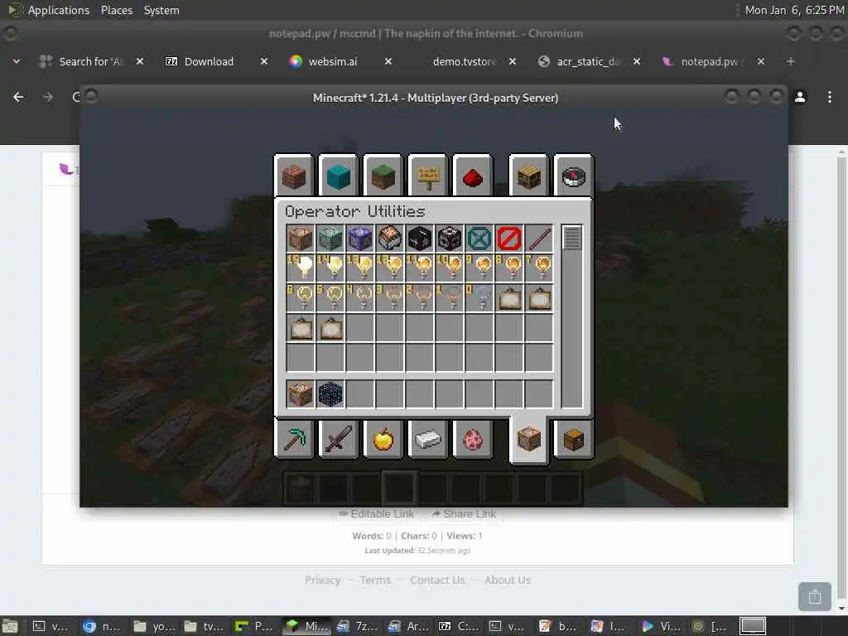
Task: Open the Food tab with the golden apple icon
Action: 383,439
